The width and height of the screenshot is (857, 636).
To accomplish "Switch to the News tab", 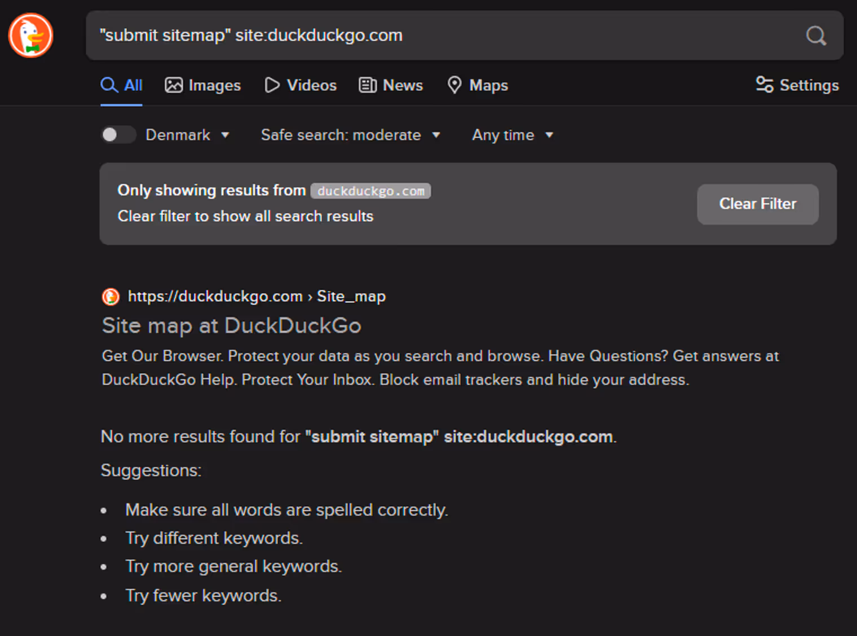I will [391, 85].
